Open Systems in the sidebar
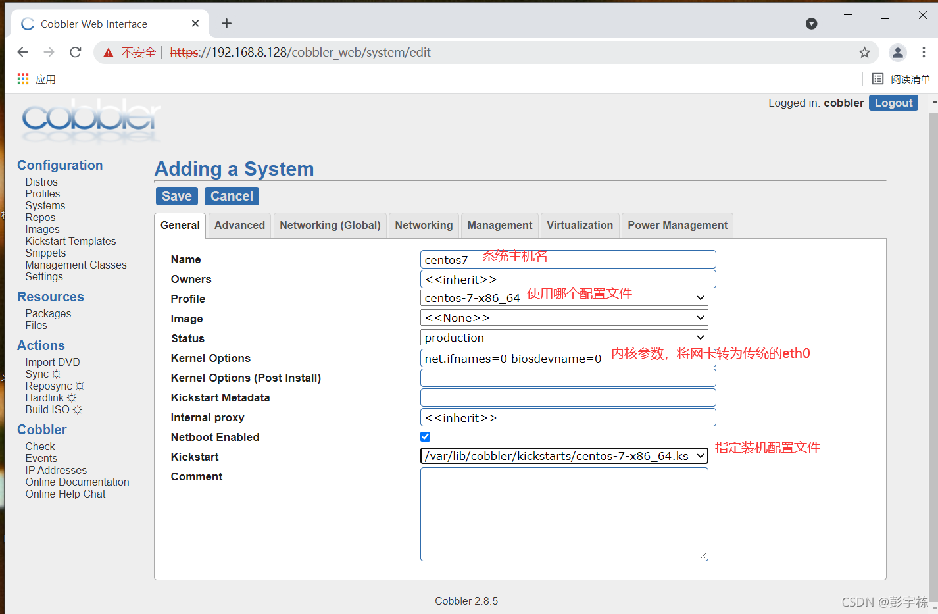 tap(45, 205)
